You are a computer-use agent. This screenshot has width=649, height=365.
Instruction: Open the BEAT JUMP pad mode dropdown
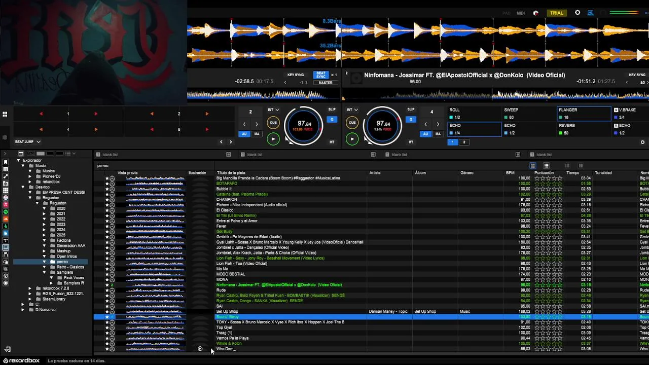click(28, 142)
